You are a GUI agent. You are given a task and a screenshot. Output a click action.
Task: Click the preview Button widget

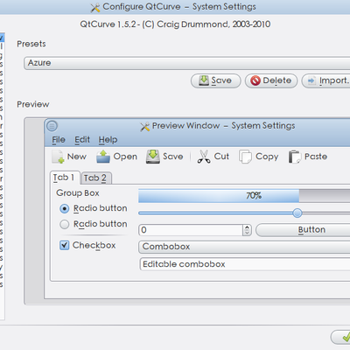click(x=303, y=230)
